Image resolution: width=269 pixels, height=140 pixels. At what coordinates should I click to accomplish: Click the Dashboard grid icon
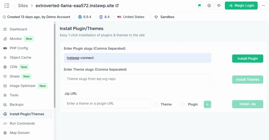coord(5,29)
